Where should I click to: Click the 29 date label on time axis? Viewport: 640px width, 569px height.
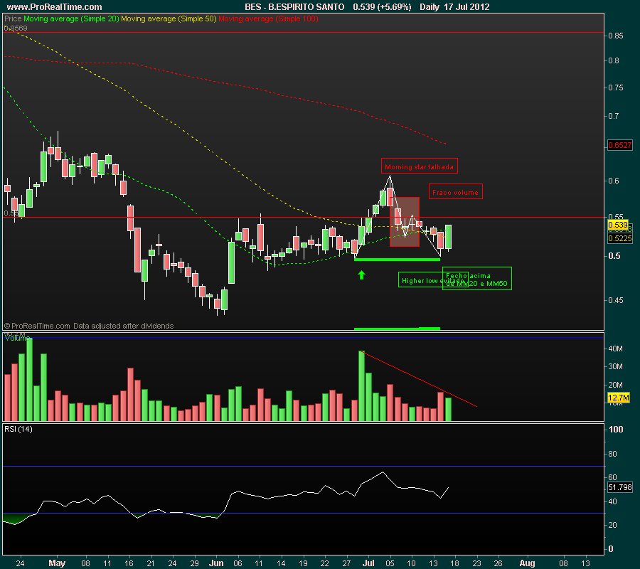(x=194, y=563)
